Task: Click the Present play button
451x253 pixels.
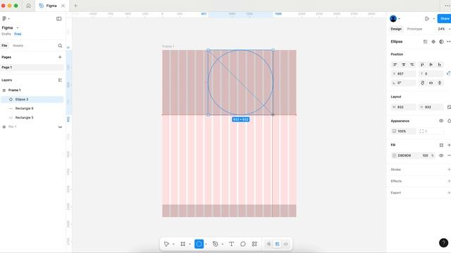Action: tap(427, 19)
